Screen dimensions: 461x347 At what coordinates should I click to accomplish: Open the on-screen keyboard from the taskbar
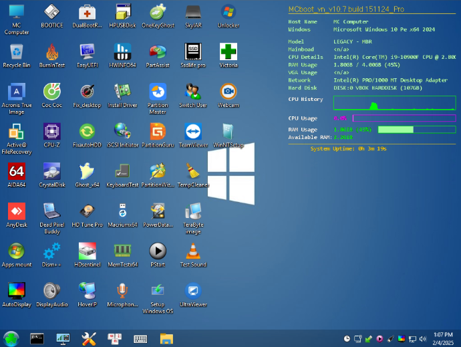tap(140, 339)
